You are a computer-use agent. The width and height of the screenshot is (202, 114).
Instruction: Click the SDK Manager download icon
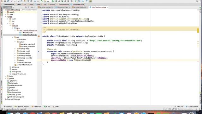(83, 1)
